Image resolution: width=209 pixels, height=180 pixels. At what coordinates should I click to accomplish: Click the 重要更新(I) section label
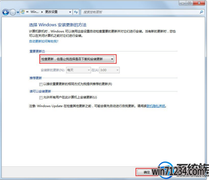pos(37,51)
